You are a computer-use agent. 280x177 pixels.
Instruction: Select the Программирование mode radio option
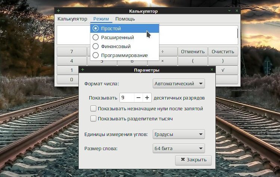click(125, 55)
